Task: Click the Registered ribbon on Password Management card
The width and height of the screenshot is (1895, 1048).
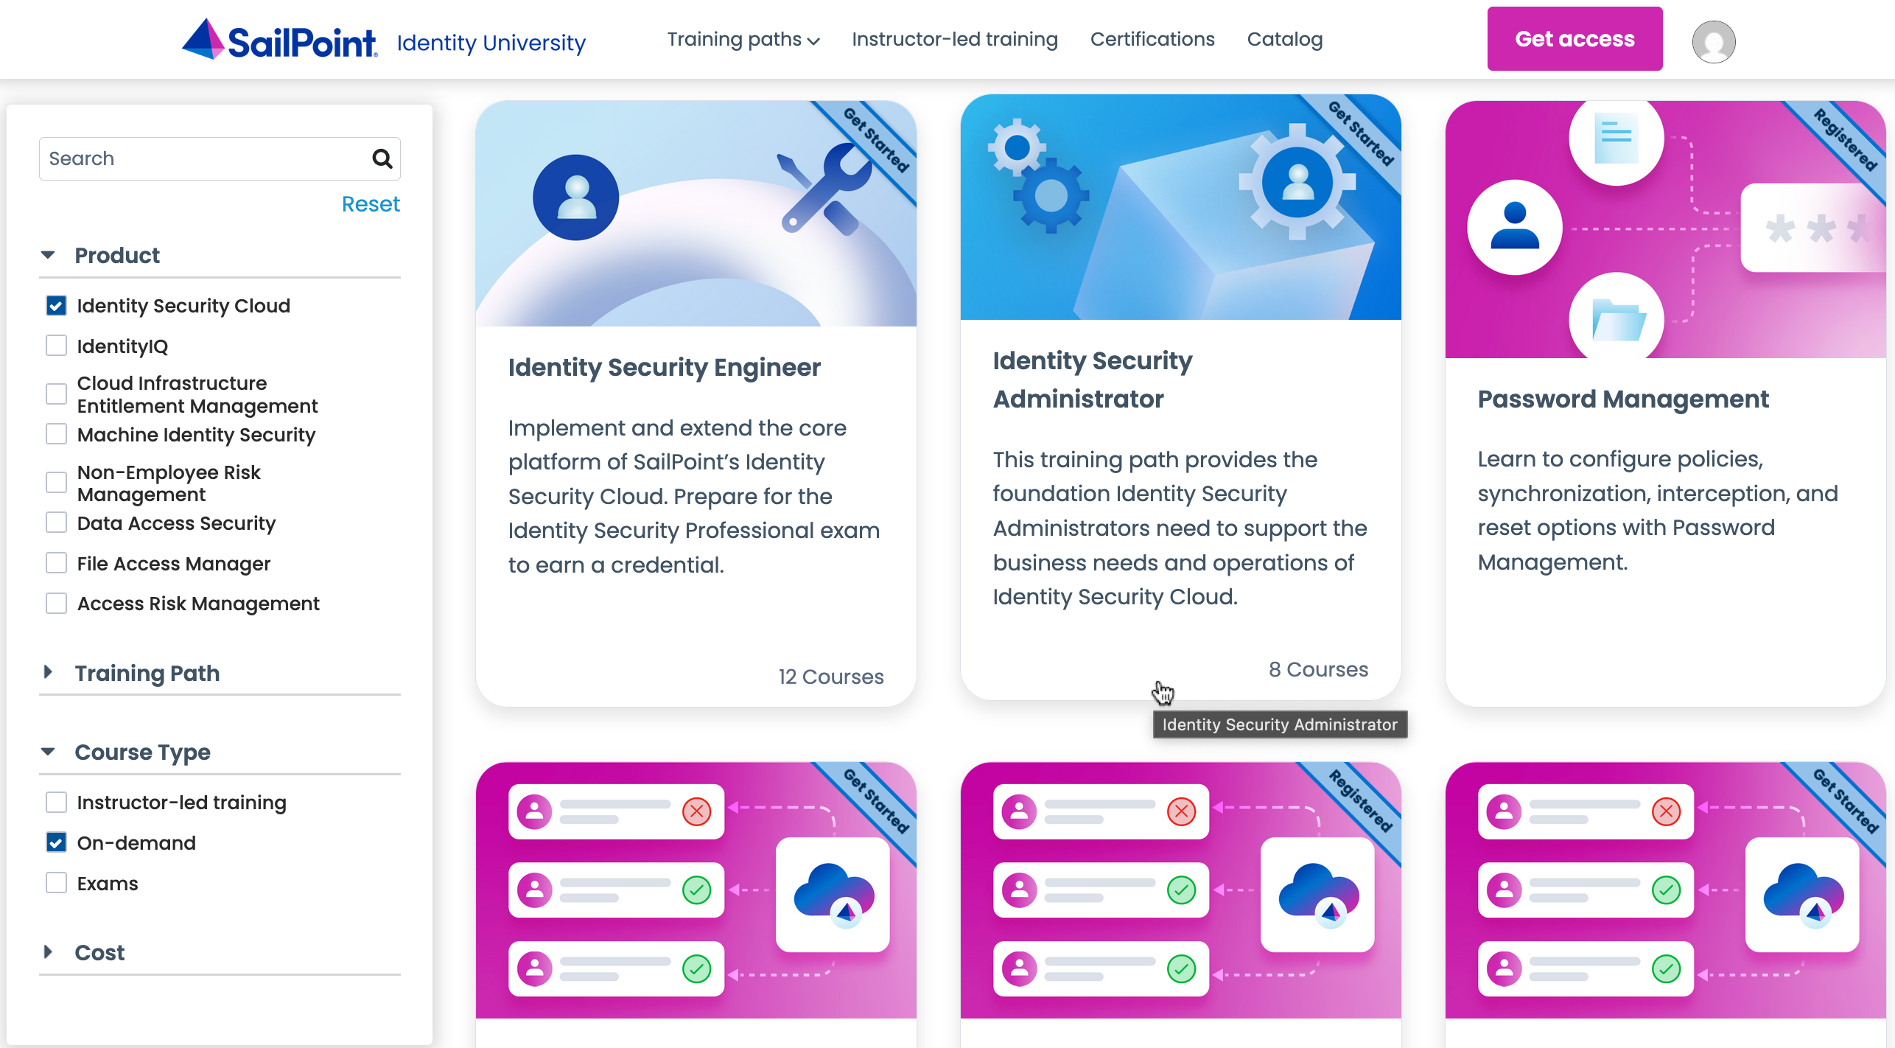Action: pyautogui.click(x=1845, y=140)
